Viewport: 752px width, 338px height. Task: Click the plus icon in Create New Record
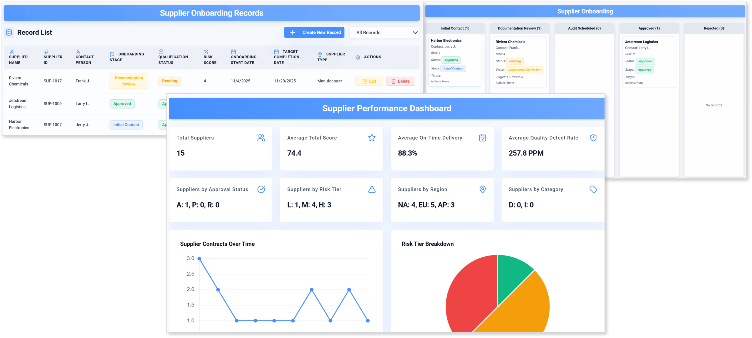[293, 33]
